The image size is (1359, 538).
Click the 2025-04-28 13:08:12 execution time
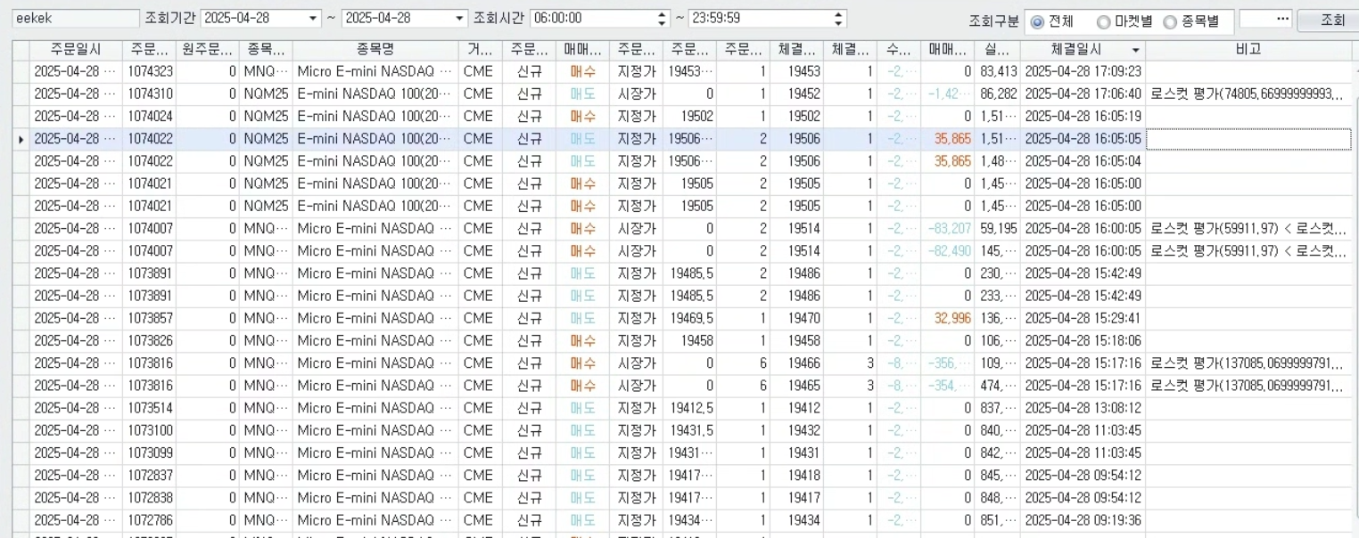(1083, 408)
